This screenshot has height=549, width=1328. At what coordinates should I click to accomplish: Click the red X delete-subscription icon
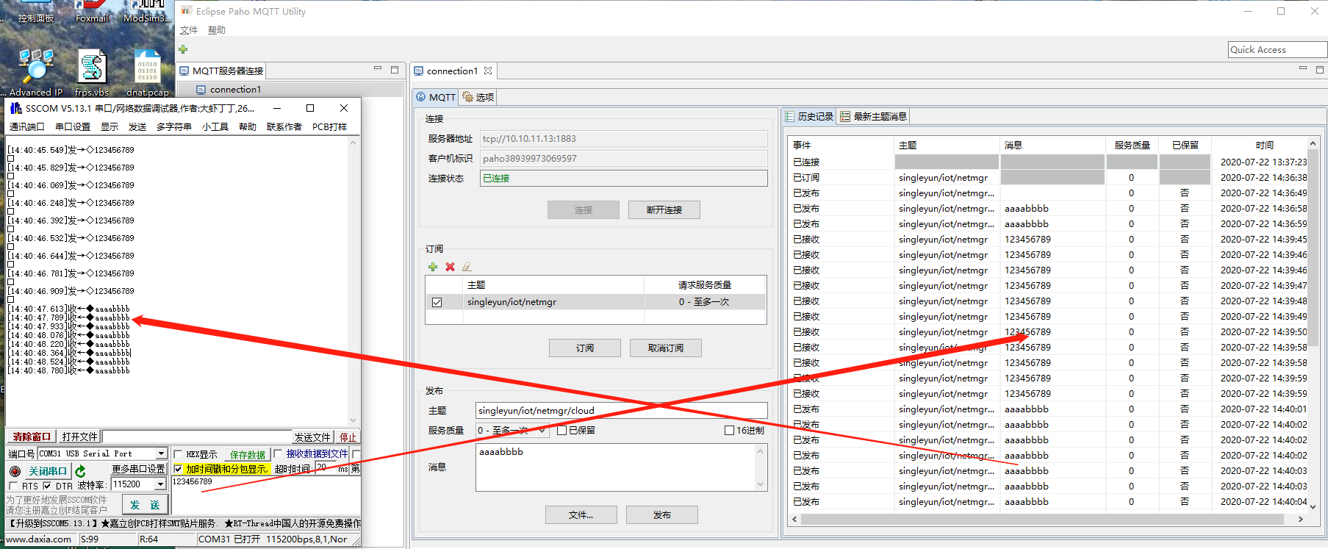(450, 267)
